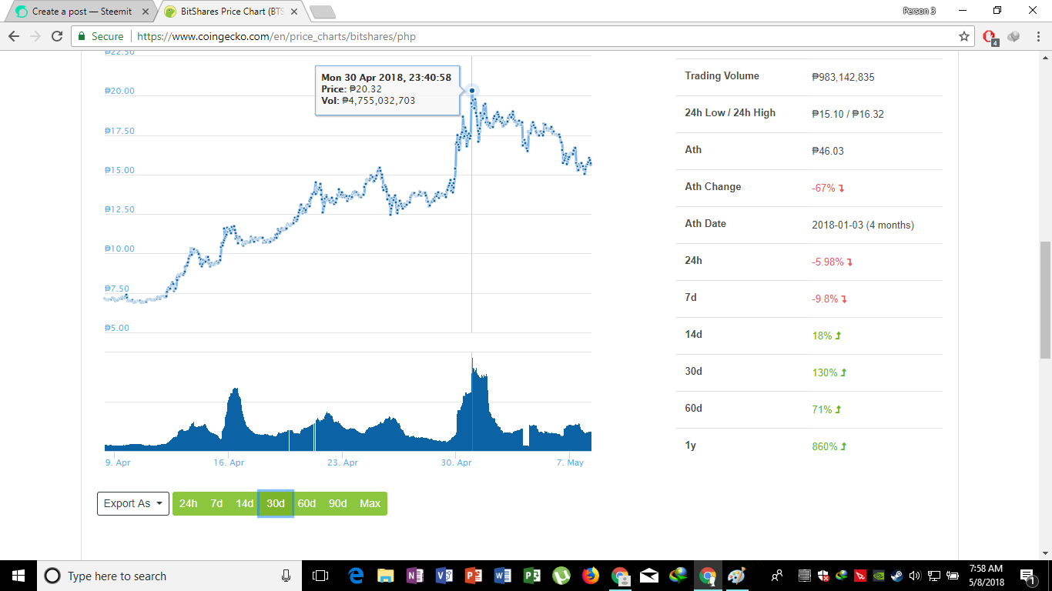Viewport: 1052px width, 591px height.
Task: Click the page vertical scrollbar thumb
Action: (x=1045, y=300)
